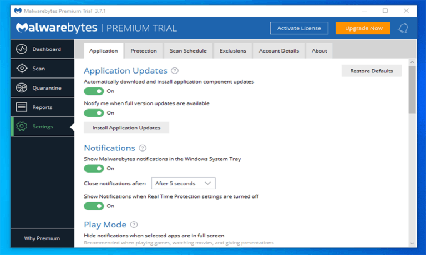Click the Malwarebytes header brand logo
426x255 pixels.
57,28
